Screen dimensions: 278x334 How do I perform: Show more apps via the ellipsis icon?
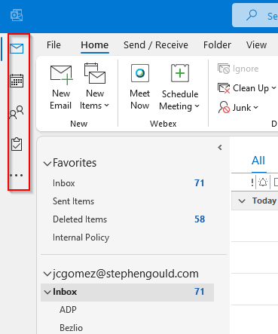click(17, 175)
